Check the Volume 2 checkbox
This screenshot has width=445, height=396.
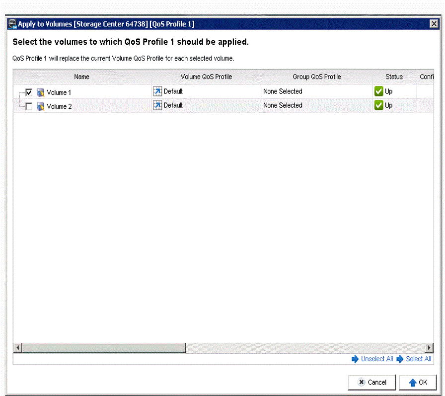coord(29,106)
